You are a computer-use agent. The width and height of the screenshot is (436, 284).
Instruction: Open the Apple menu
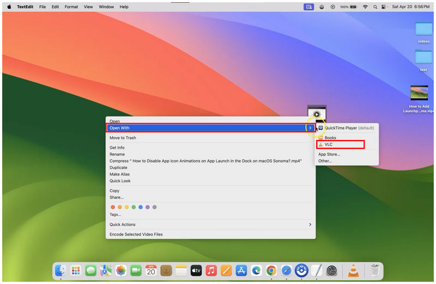pos(9,7)
